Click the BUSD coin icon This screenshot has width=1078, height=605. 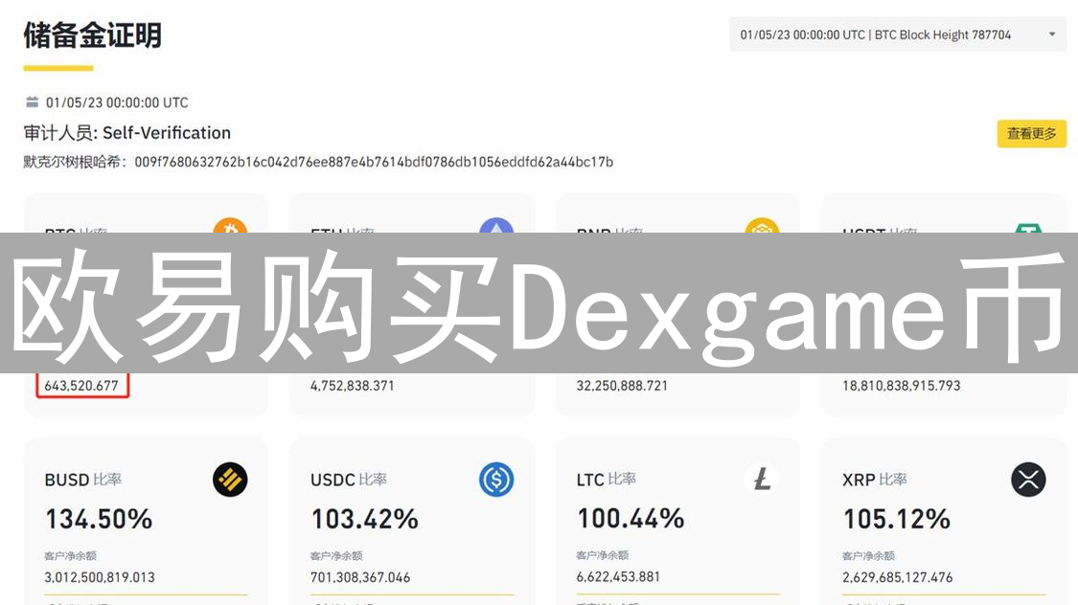230,480
